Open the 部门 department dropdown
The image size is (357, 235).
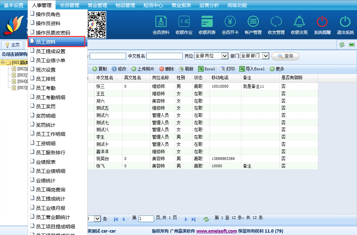pos(265,56)
